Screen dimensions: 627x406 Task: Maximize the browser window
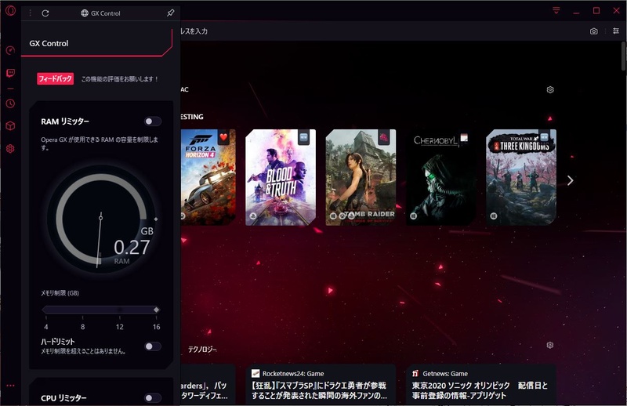coord(596,10)
